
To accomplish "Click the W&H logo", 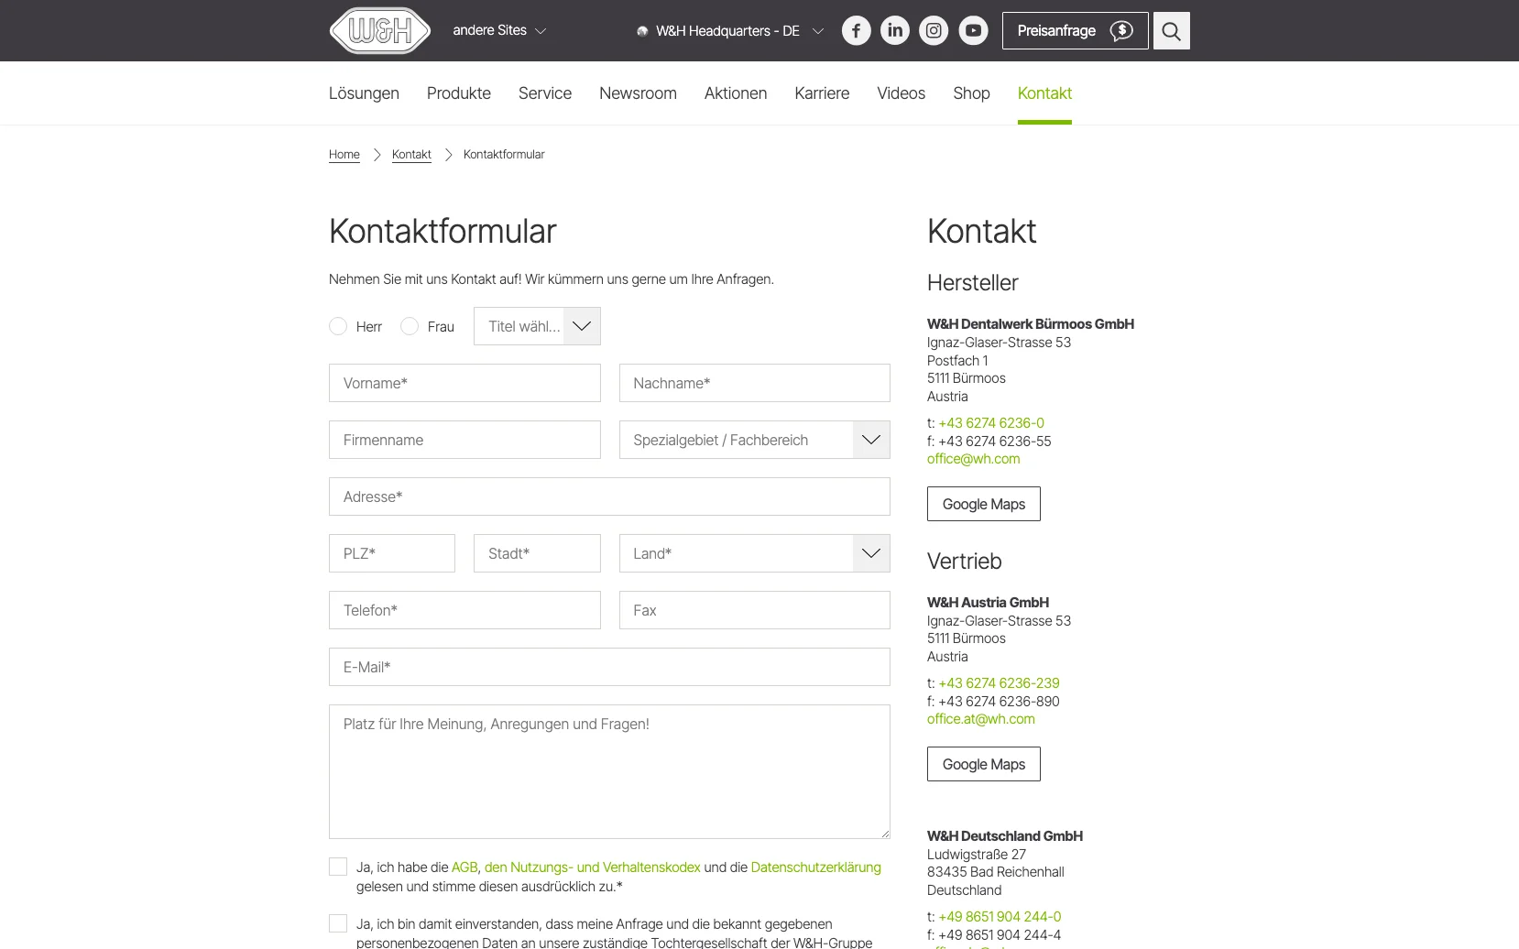I will point(380,30).
